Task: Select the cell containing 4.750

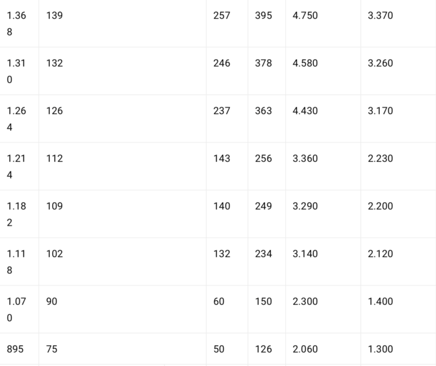Action: (x=323, y=24)
